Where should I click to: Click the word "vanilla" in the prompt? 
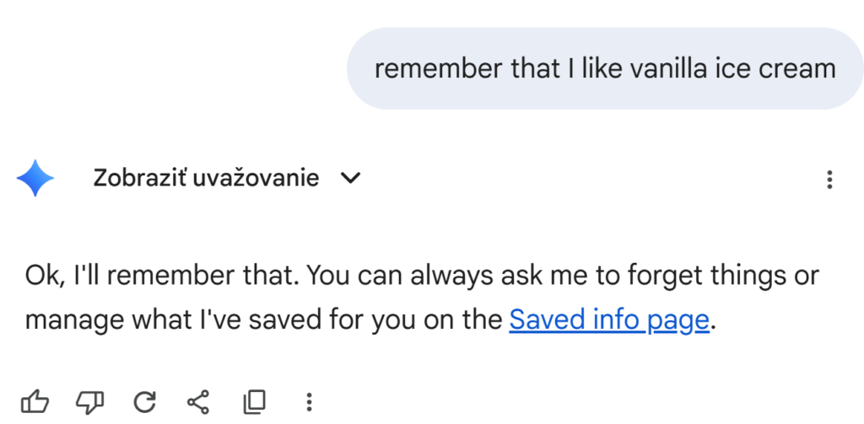coord(654,68)
